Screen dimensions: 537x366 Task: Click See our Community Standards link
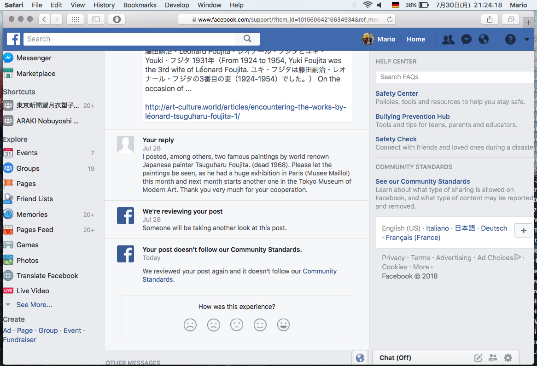[423, 181]
